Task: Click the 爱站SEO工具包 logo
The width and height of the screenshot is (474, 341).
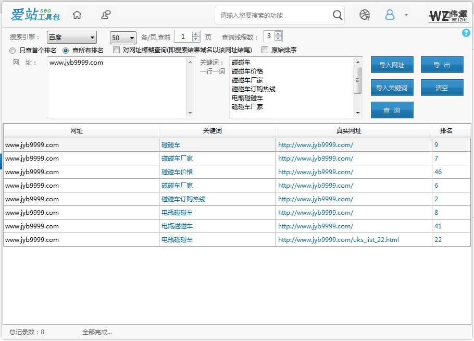Action: point(34,15)
